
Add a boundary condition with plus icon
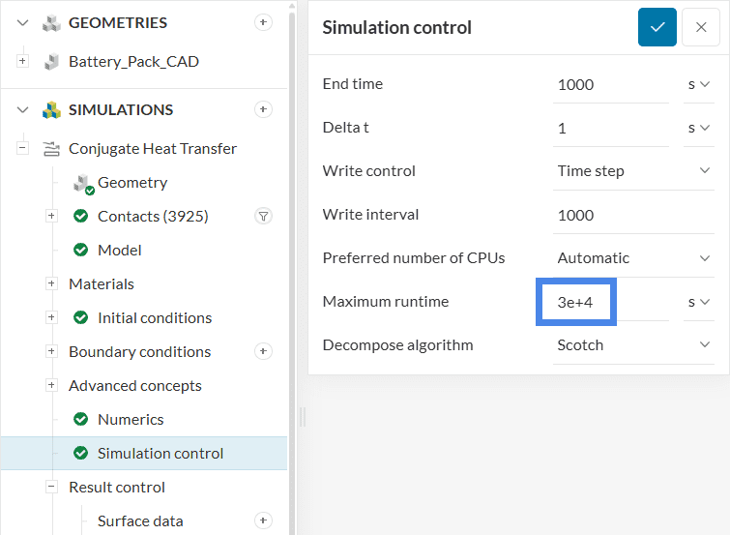(x=263, y=351)
